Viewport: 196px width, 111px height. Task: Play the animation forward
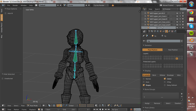(103, 110)
